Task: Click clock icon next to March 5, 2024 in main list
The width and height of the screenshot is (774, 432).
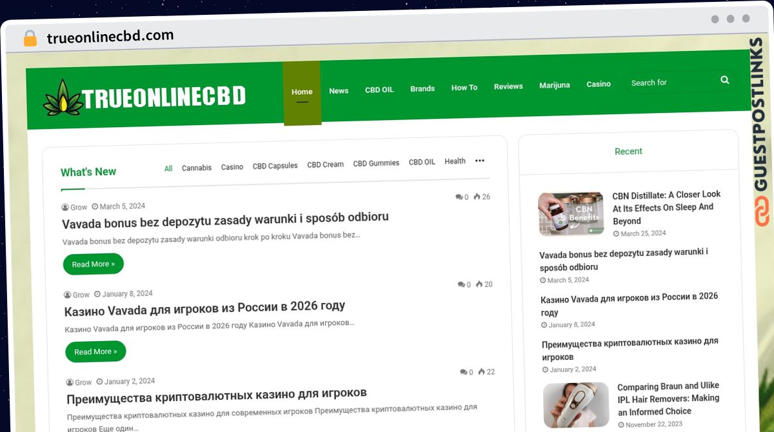Action: (x=95, y=207)
